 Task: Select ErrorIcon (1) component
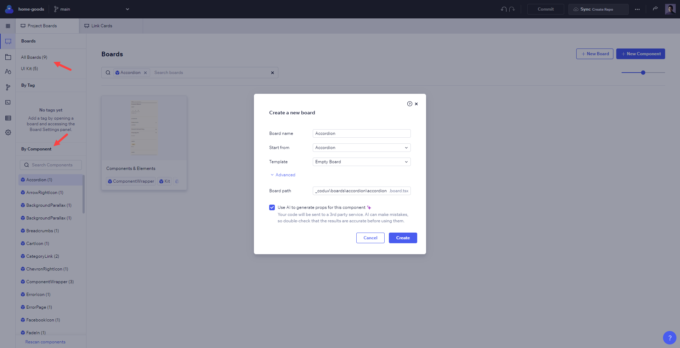(50, 295)
